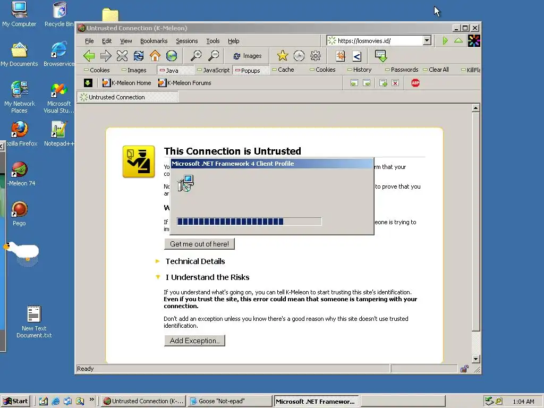This screenshot has width=544, height=408.
Task: Click the .NET Framework installer progress bar
Action: click(249, 222)
